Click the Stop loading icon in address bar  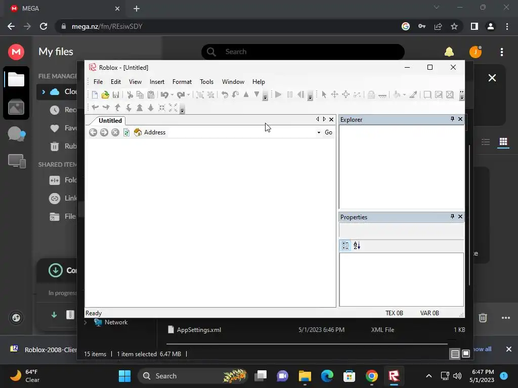pyautogui.click(x=115, y=132)
